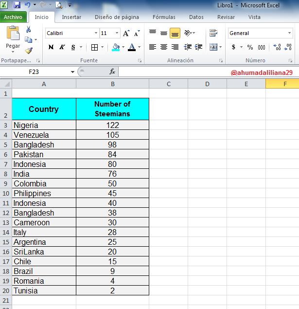Switch to the Insertar tab
This screenshot has height=309, width=299.
(71, 17)
